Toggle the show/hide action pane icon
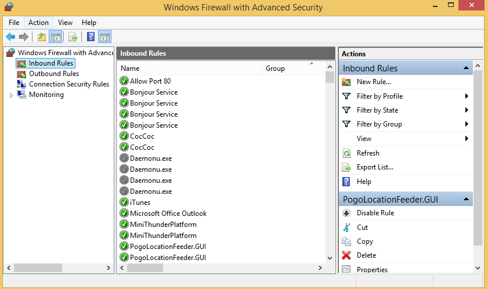 [x=105, y=37]
